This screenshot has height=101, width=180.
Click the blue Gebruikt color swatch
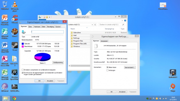tap(23, 44)
